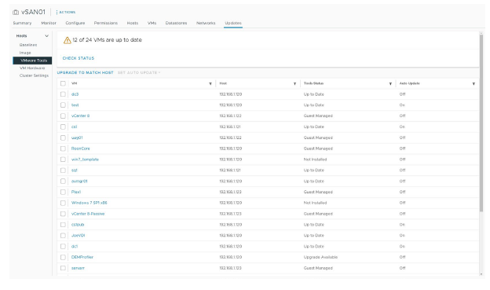Open the Image sidebar item
This screenshot has height=290, width=490.
click(x=25, y=53)
